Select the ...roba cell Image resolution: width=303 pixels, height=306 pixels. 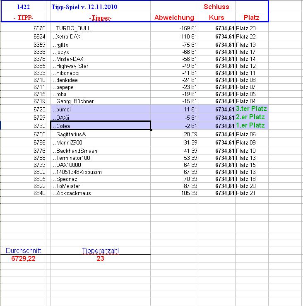101,94
